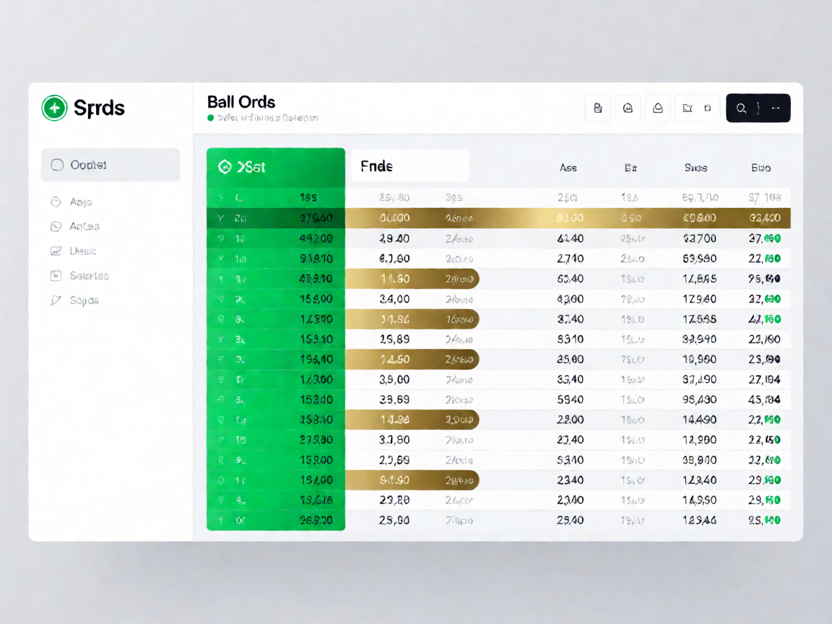Click the small clipboard icon beside the folder
832x624 pixels.
(x=707, y=108)
